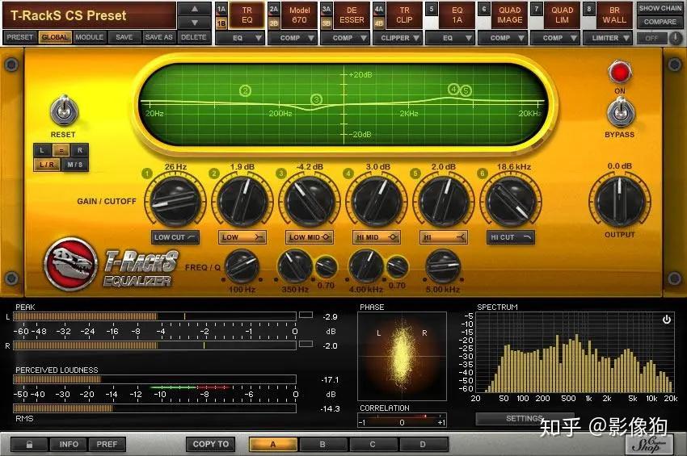Click the COMPARE button
Image resolution: width=687 pixels, height=456 pixels.
pos(660,22)
